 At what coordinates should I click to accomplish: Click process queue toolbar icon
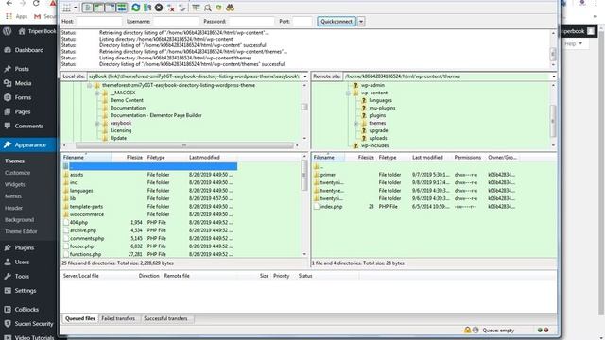pos(147,8)
